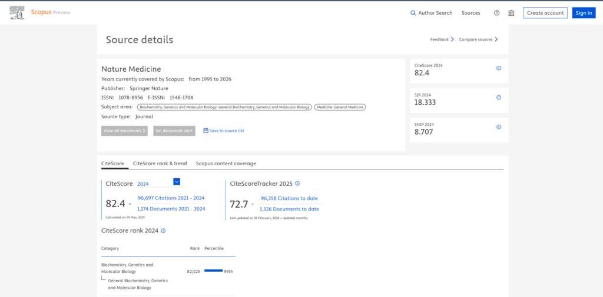Viewport: 603px width, 297px height.
Task: Show info for SNIP 2024 metric
Action: click(x=499, y=127)
